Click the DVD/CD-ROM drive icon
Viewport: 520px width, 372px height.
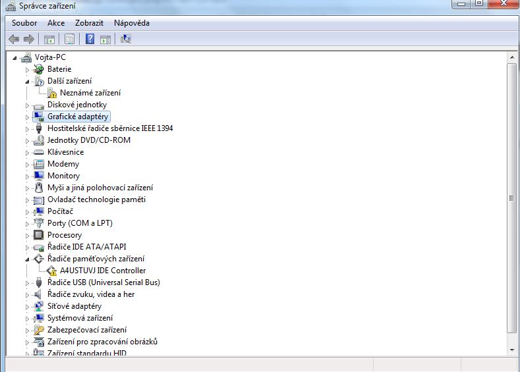tap(39, 140)
